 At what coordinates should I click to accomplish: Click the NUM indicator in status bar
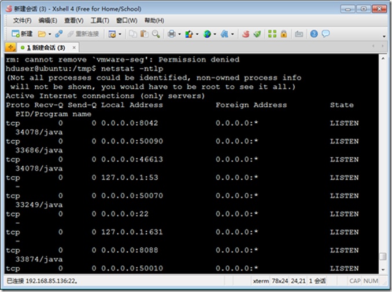371,281
